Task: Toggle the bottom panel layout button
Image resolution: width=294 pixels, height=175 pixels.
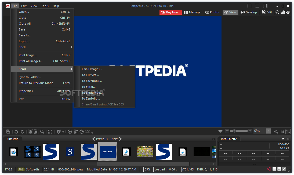Action: pos(257,6)
